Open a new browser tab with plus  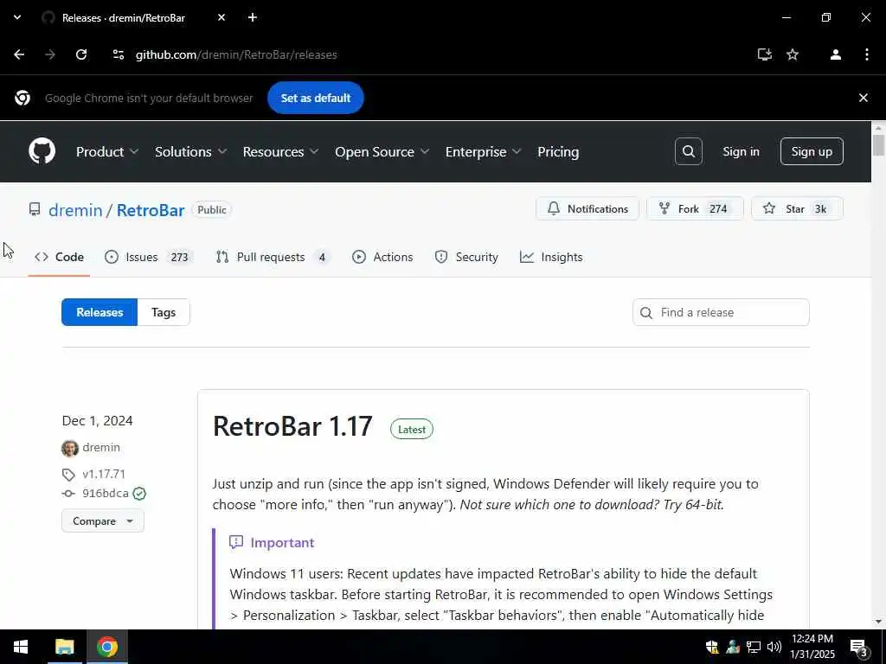pos(253,17)
